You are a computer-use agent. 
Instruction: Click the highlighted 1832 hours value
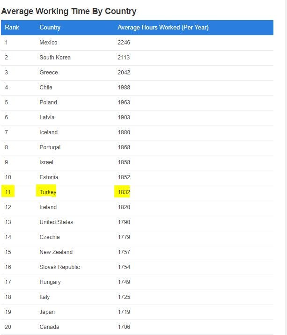click(122, 191)
